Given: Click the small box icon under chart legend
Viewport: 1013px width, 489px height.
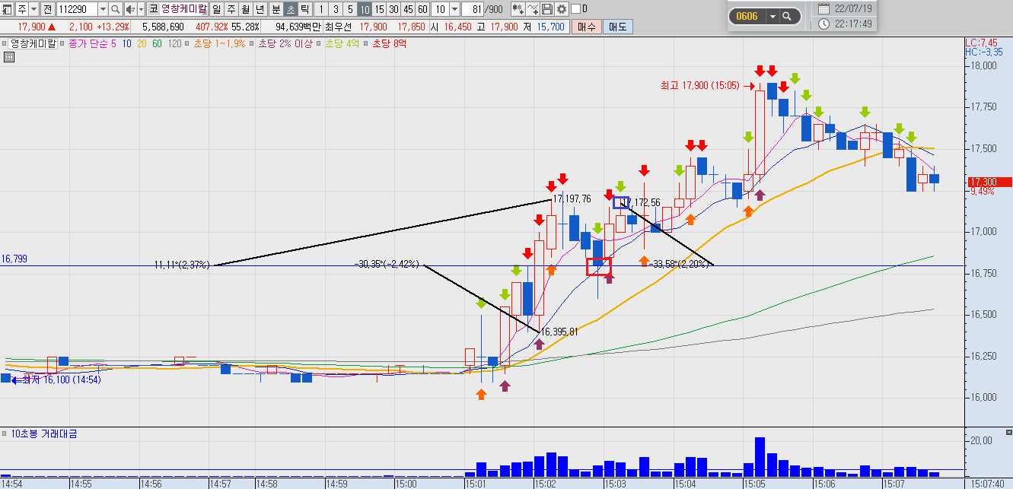Looking at the screenshot, I should [x=9, y=56].
